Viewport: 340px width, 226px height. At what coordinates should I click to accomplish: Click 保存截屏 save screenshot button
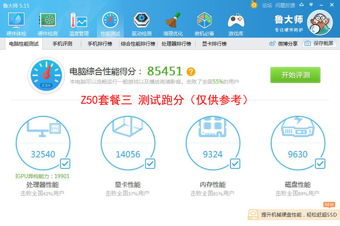319,43
